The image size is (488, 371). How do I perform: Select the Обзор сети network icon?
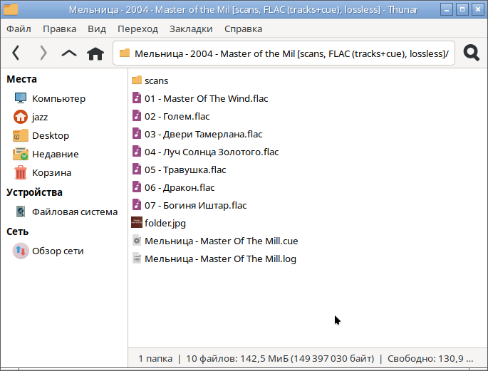[x=21, y=251]
